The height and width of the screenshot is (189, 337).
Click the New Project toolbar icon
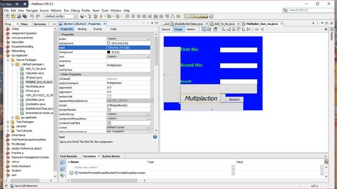coord(13,16)
